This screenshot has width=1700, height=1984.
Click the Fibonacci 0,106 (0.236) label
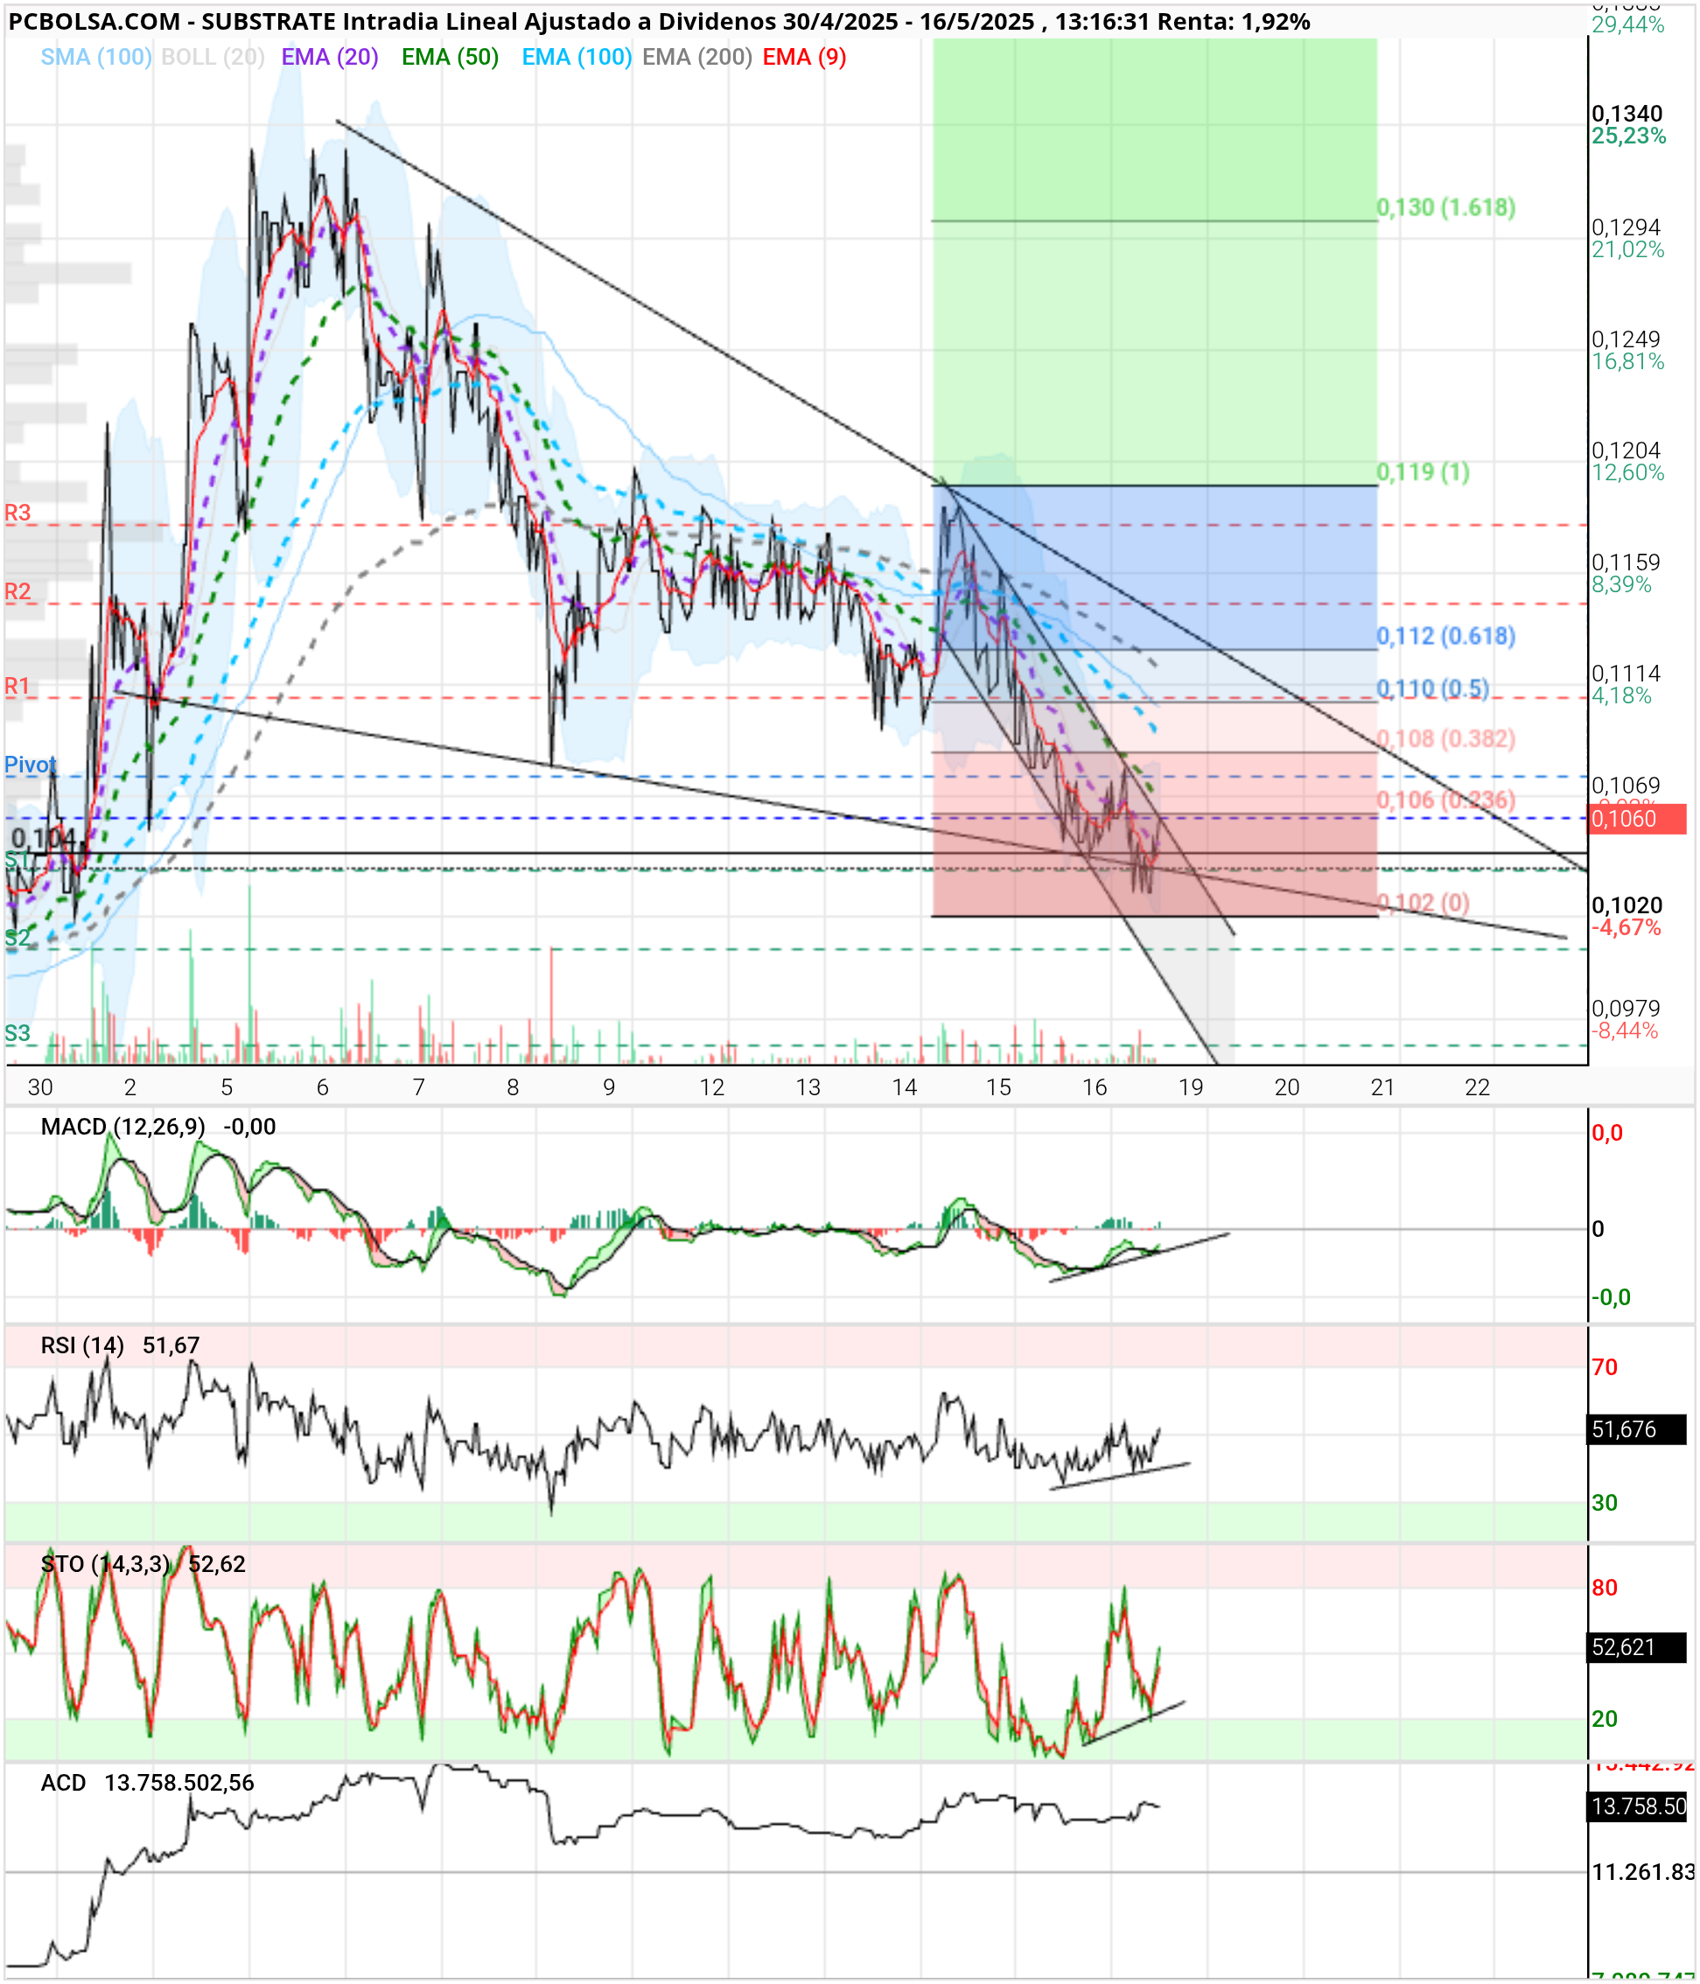coord(1446,800)
